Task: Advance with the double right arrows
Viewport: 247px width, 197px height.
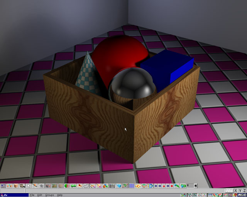Action: (168, 186)
